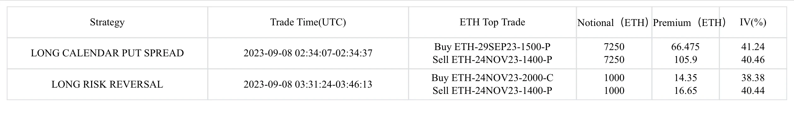Click the ETH Top Trade header
794x128 pixels.
tap(492, 22)
